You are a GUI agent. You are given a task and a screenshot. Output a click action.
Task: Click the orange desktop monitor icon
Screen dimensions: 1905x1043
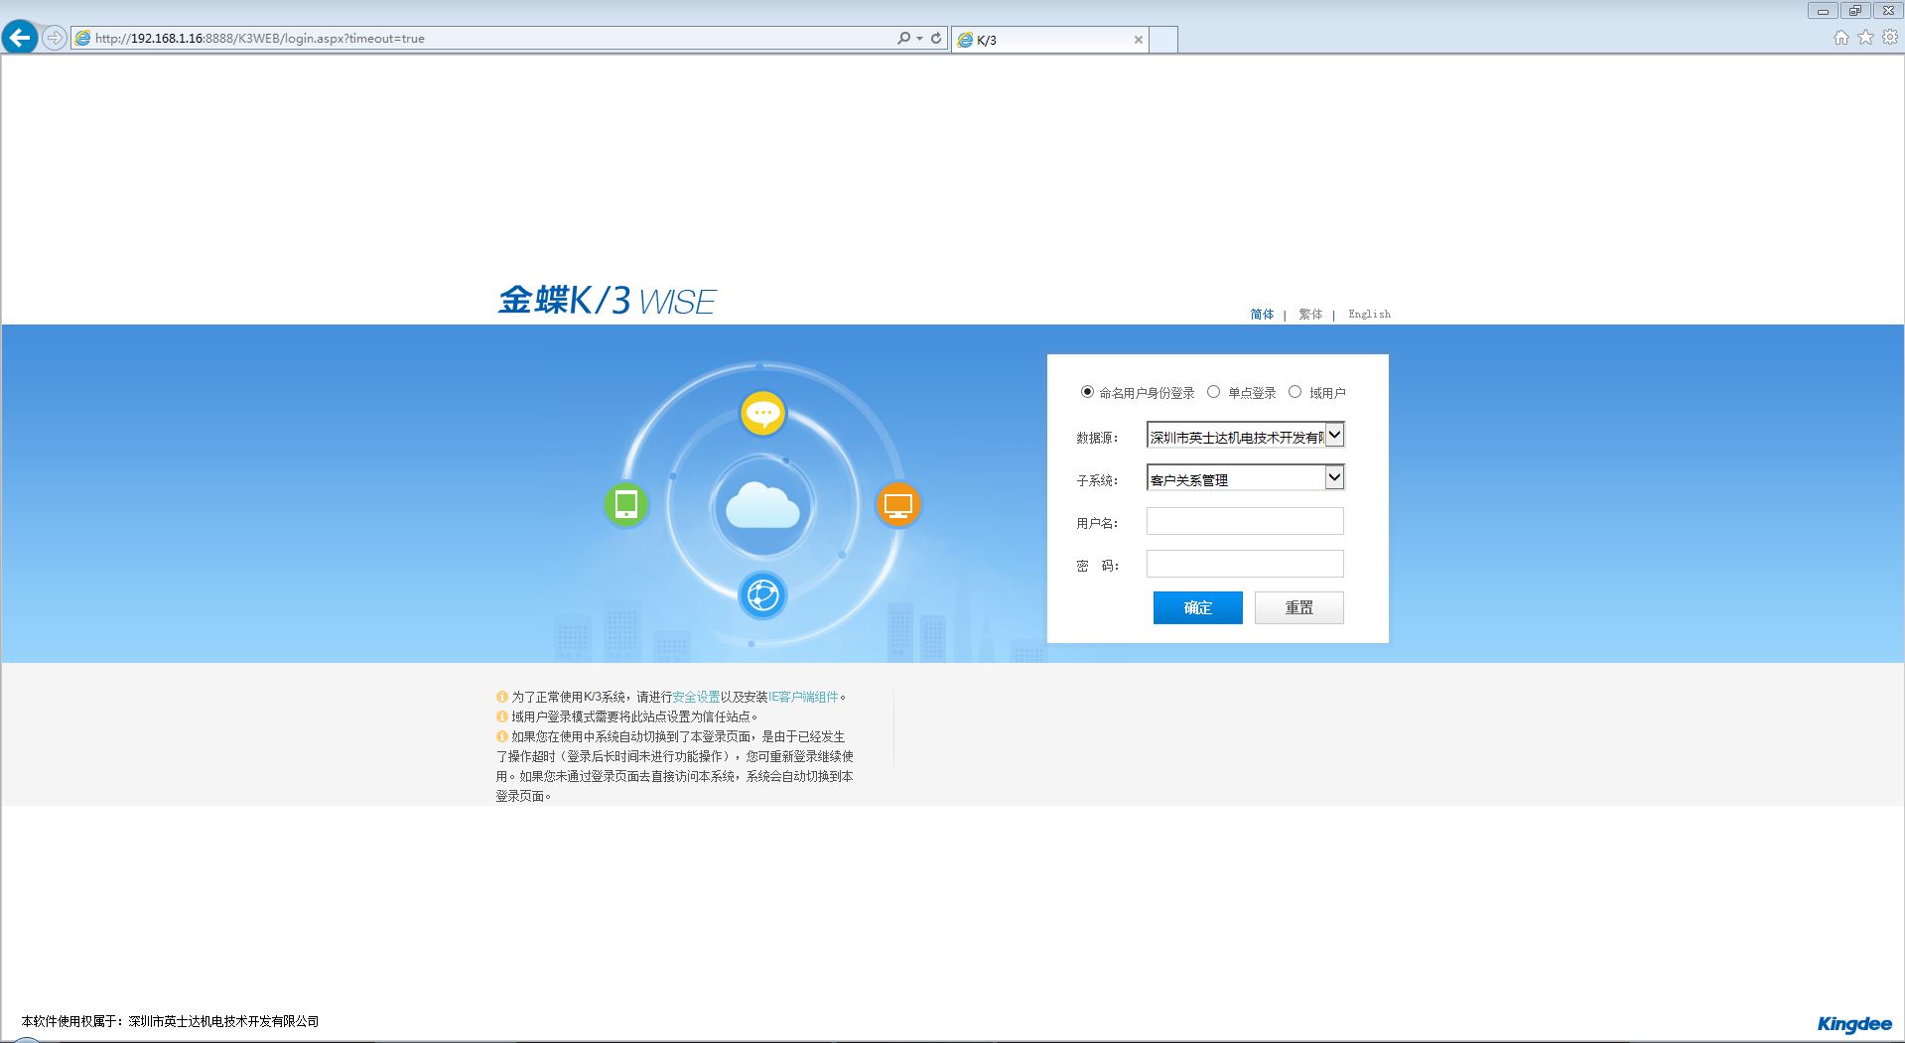click(x=897, y=505)
